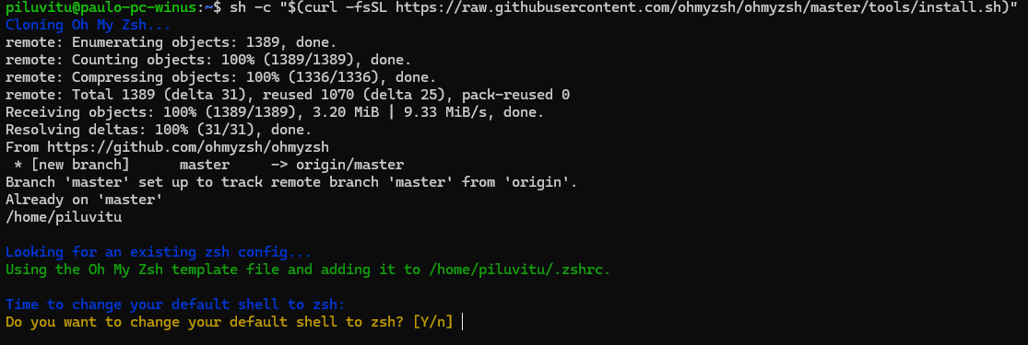Click the 'Compressing objects: 100%' line
This screenshot has height=345, width=1028.
click(x=221, y=77)
